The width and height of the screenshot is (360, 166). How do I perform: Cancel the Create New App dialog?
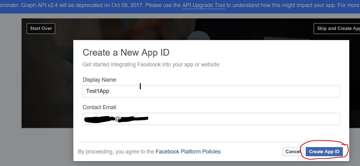(293, 152)
